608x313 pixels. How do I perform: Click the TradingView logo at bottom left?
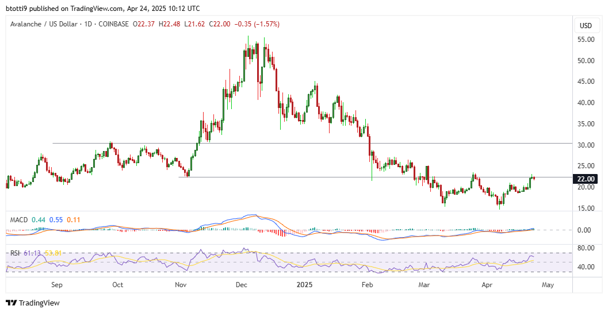pos(33,303)
